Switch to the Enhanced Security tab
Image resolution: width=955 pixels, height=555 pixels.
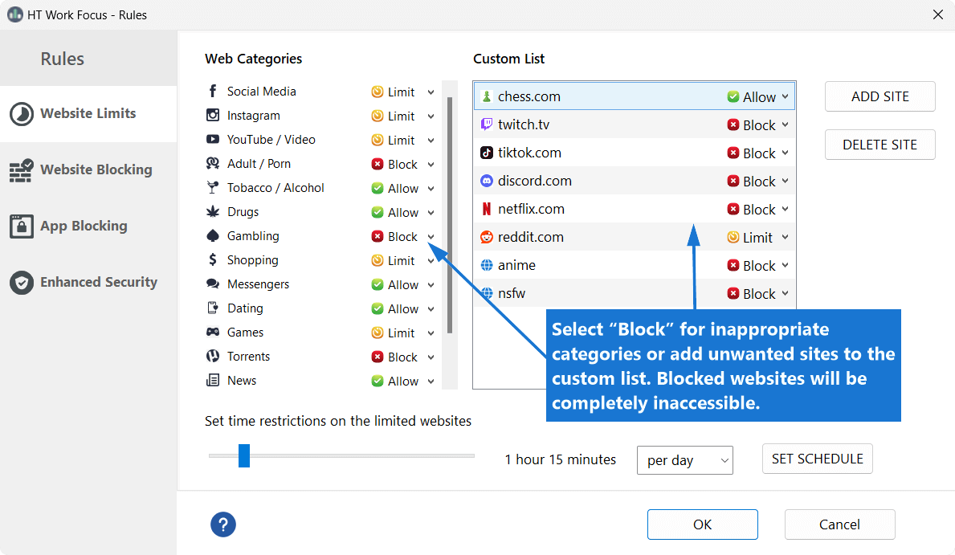pos(88,283)
